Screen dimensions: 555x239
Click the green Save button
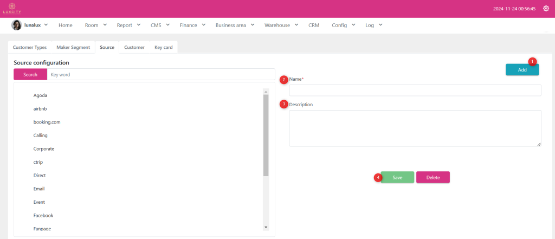click(397, 177)
